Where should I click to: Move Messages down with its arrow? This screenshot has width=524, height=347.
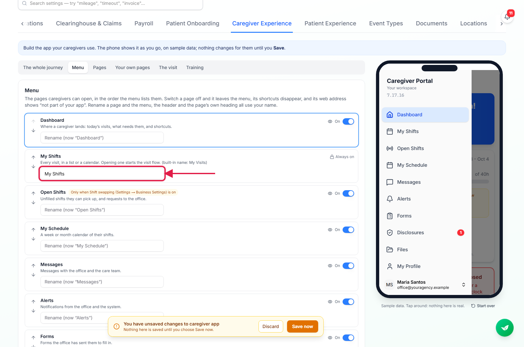(33, 275)
